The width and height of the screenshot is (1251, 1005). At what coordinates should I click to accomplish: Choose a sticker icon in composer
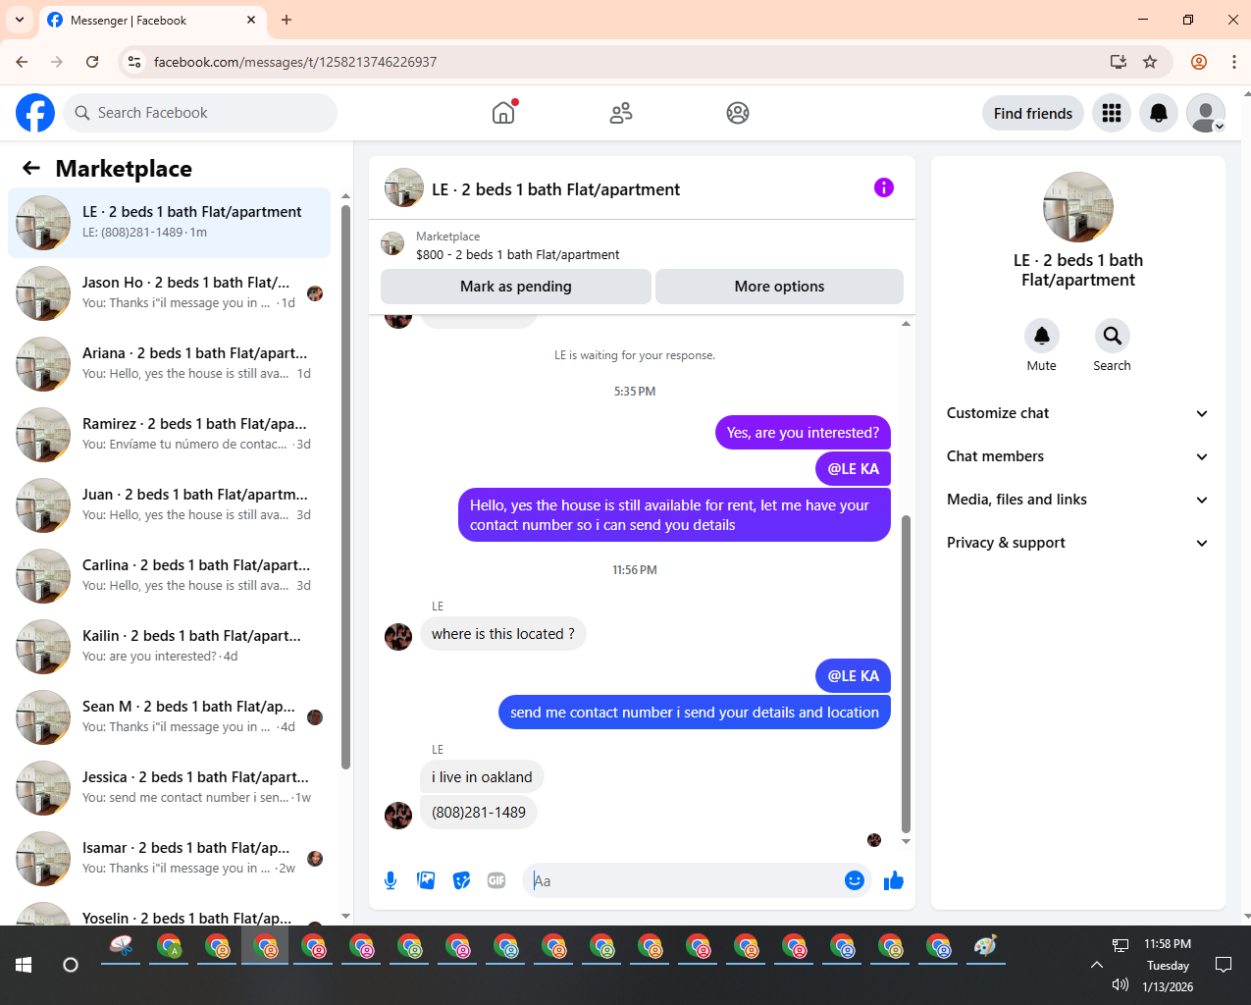(x=461, y=880)
